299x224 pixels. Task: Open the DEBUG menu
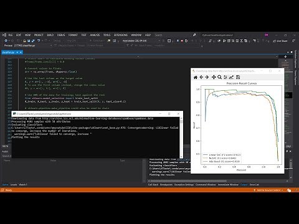click(61, 35)
